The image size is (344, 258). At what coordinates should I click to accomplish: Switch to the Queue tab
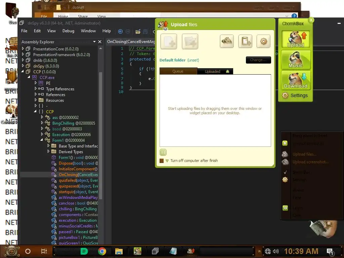pos(178,71)
